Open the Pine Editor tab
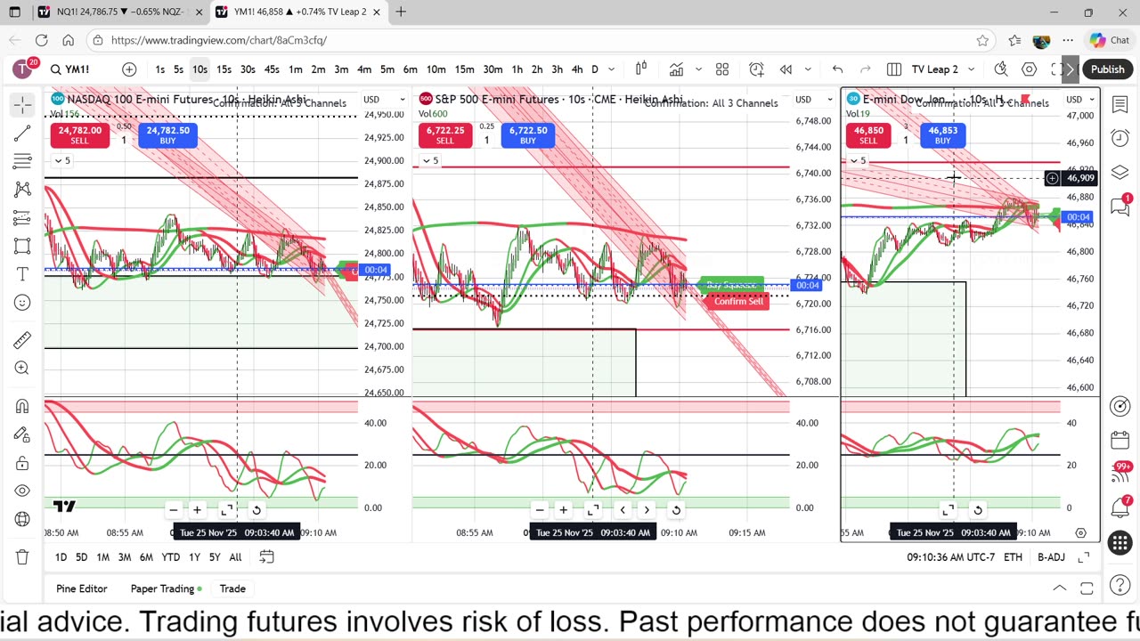This screenshot has width=1140, height=641. click(81, 588)
